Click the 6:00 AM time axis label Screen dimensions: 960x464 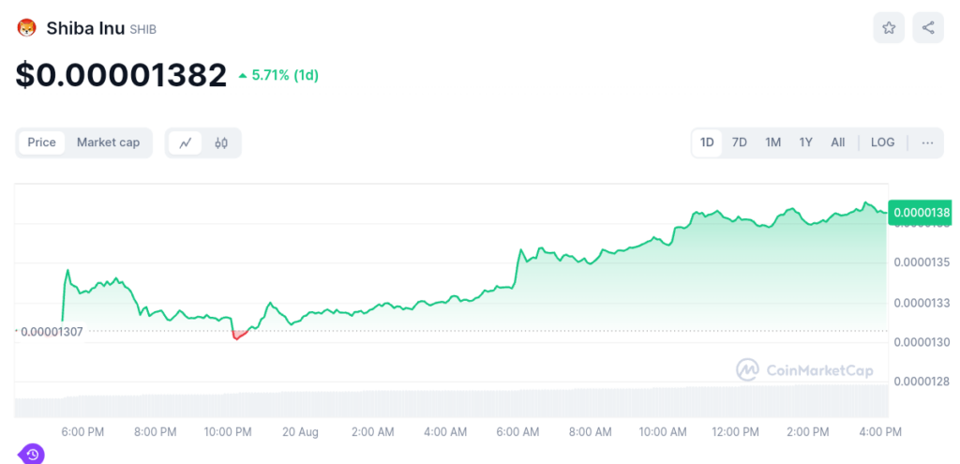517,432
